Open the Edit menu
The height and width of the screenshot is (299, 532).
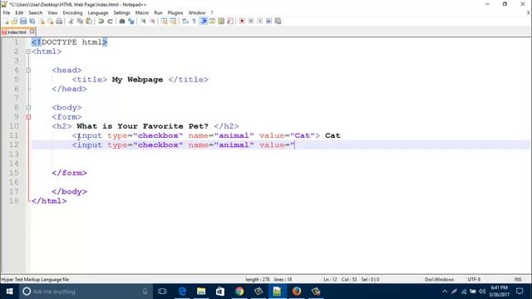(x=19, y=12)
